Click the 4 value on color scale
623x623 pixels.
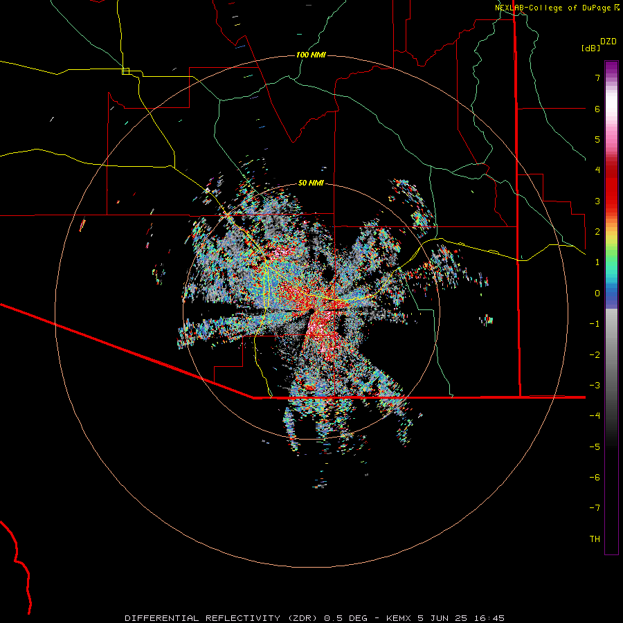[x=597, y=170]
